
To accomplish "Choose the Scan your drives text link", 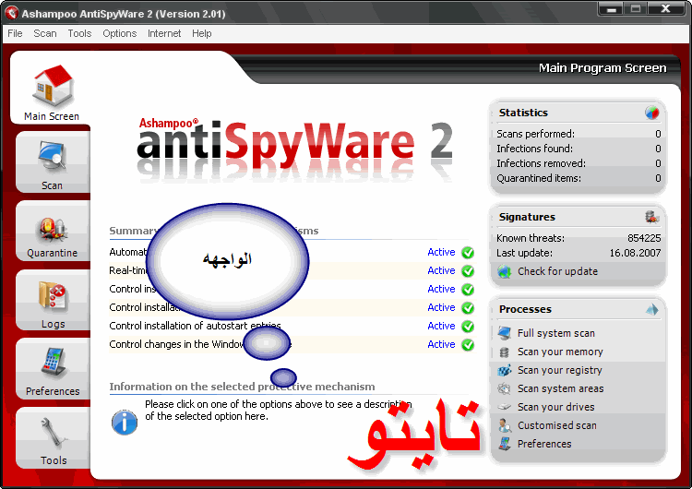I will (x=555, y=407).
